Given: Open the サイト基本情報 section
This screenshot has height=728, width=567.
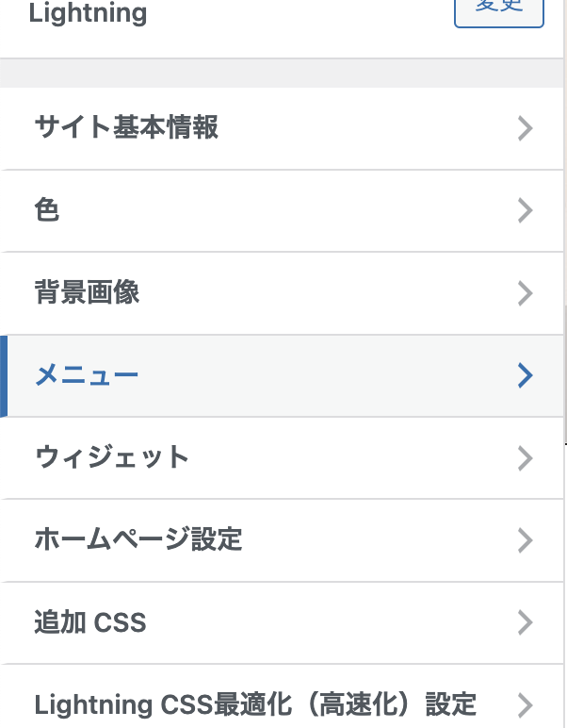Looking at the screenshot, I should click(126, 127).
